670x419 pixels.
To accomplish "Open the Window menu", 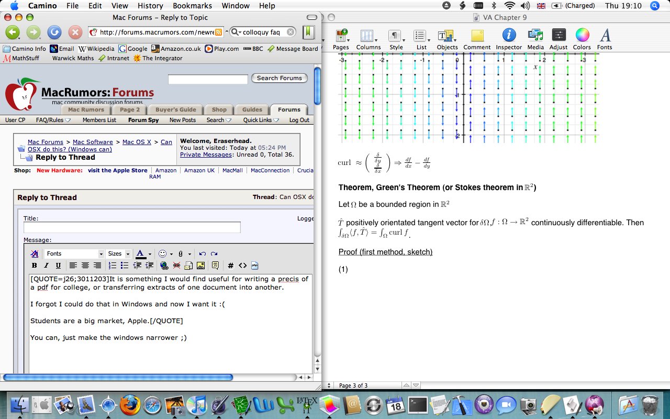I will (236, 6).
